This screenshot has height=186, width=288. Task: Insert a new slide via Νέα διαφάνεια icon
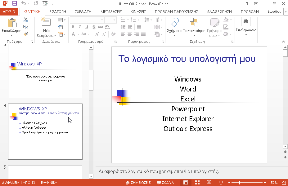coord(46,22)
